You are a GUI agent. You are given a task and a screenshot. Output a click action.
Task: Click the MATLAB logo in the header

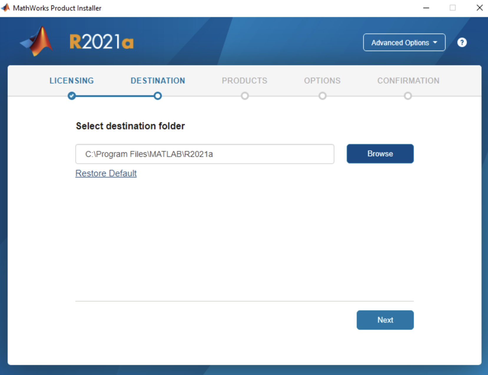(36, 41)
